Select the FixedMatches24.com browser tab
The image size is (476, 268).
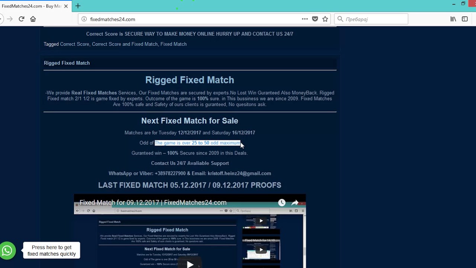point(35,6)
